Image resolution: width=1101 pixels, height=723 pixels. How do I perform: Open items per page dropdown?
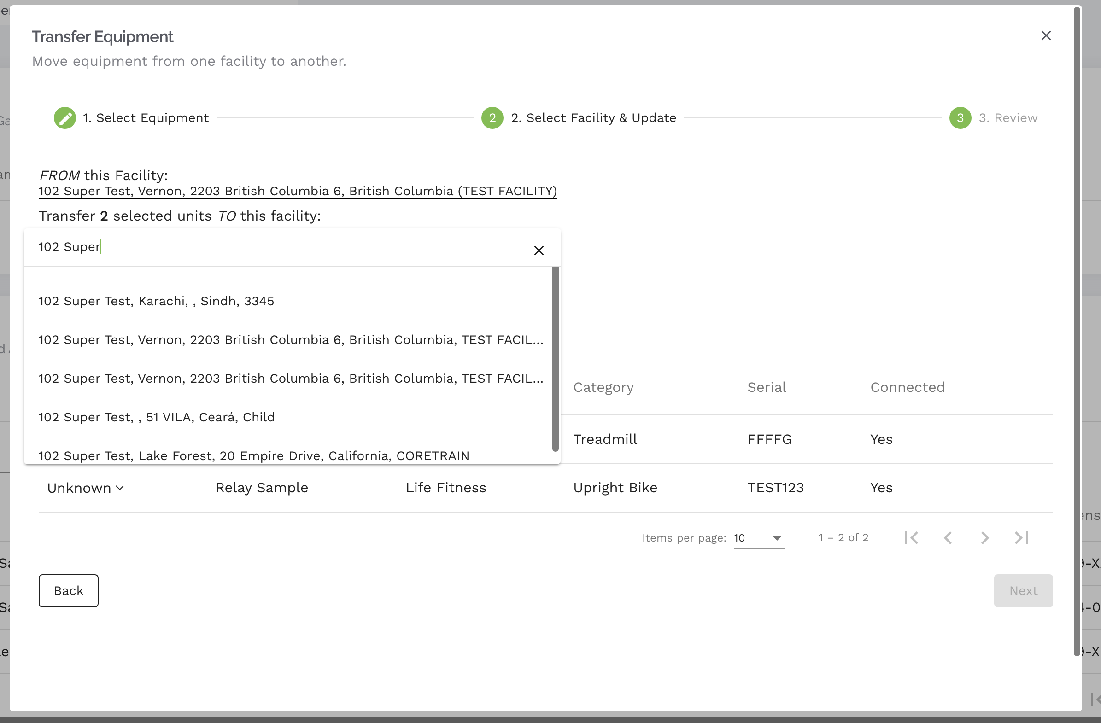tap(759, 538)
